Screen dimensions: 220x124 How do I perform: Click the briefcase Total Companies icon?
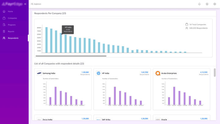coord(187,24)
